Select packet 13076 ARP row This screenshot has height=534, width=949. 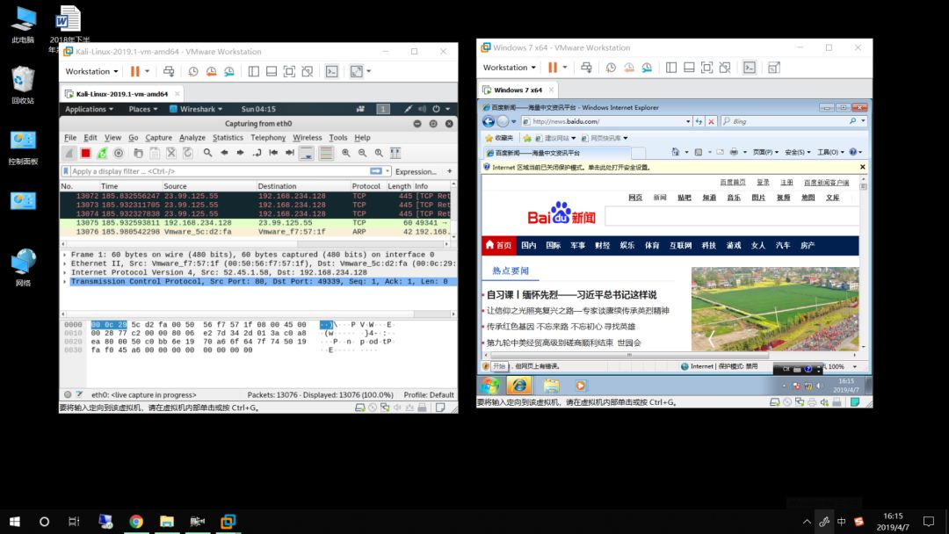click(x=255, y=232)
